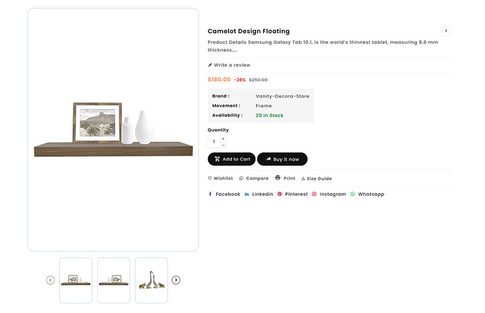485x313 pixels.
Task: Click the Wishlist heart icon
Action: coord(210,178)
